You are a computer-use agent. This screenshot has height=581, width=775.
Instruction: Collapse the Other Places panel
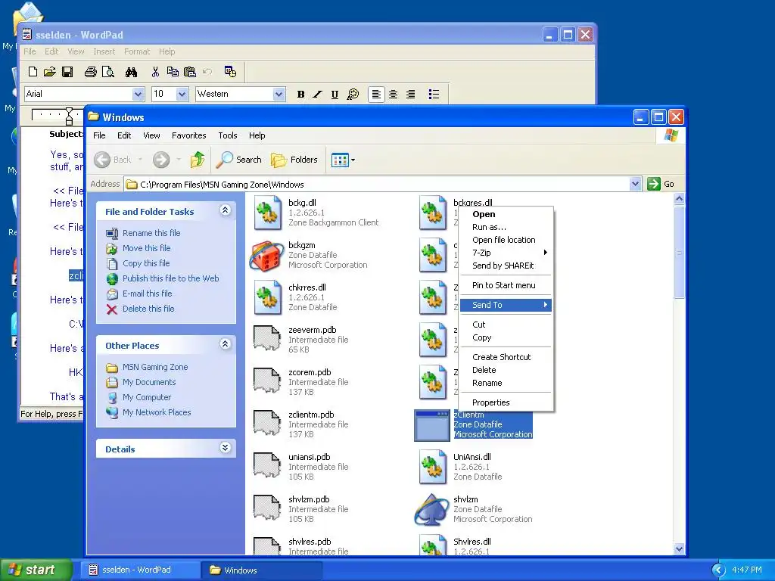[x=225, y=344]
